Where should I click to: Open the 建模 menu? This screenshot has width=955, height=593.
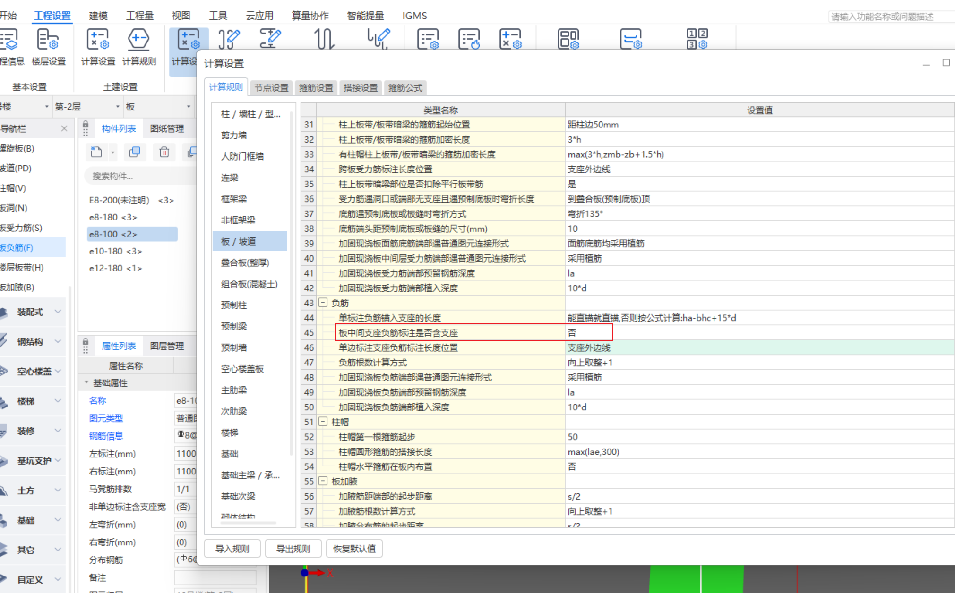[x=97, y=15]
